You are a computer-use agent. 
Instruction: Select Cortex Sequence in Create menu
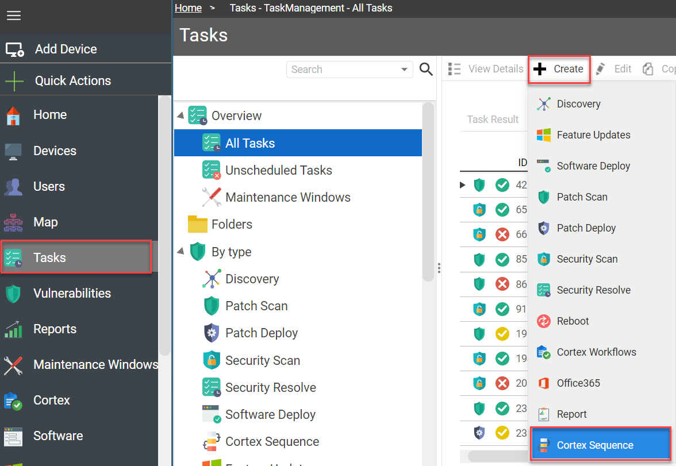tap(601, 444)
